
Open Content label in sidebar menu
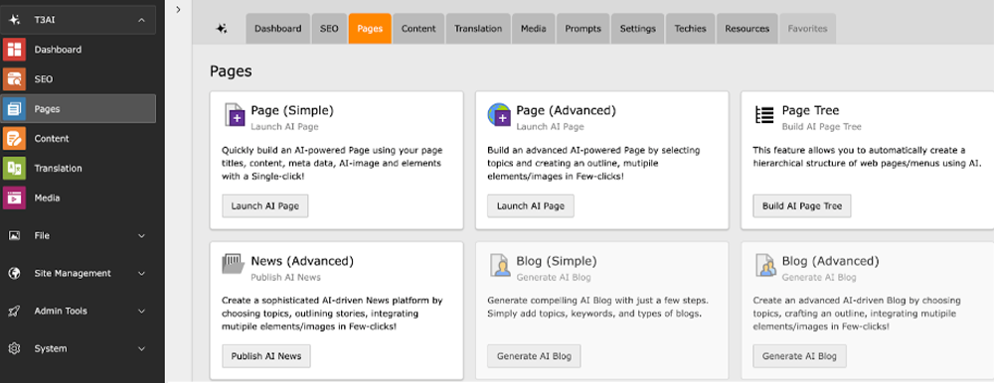pyautogui.click(x=52, y=139)
